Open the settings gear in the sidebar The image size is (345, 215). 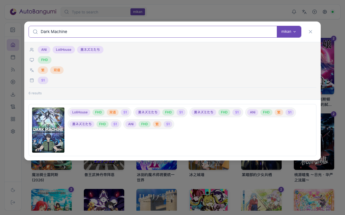(13, 131)
